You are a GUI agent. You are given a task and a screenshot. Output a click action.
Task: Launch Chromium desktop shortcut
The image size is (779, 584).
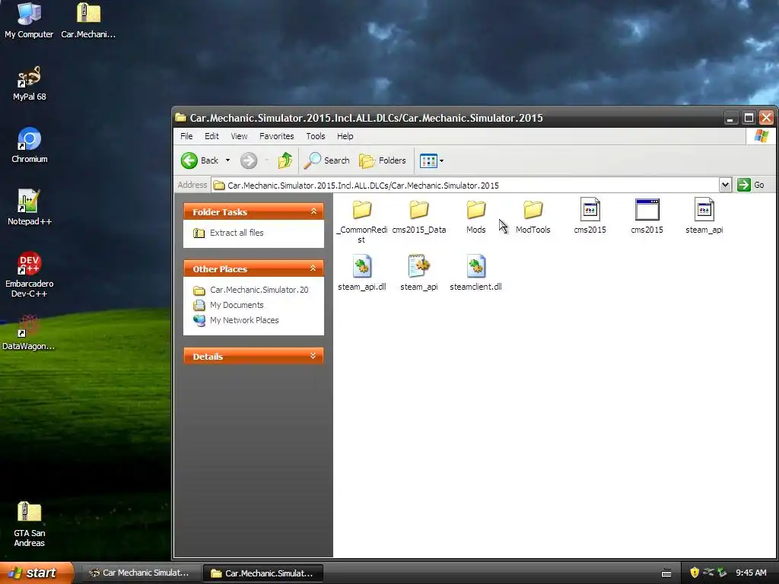point(30,145)
